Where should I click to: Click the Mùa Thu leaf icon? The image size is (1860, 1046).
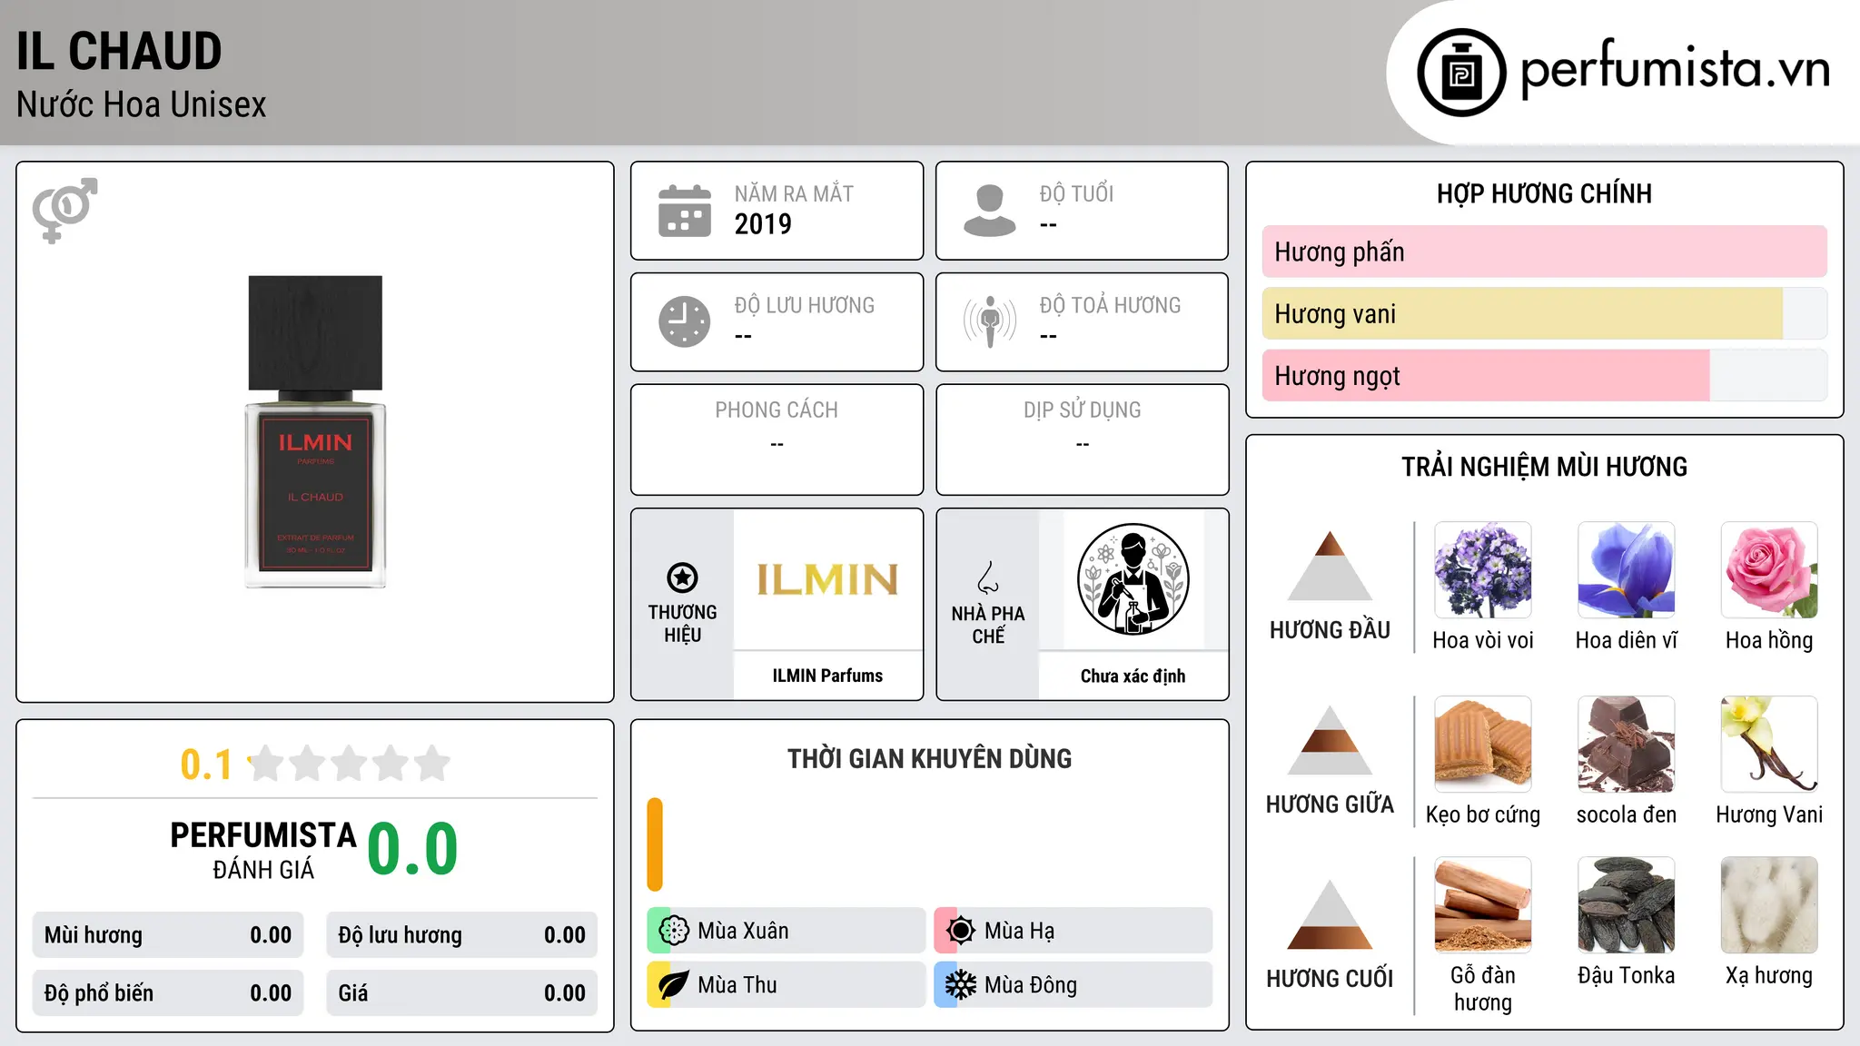click(x=674, y=985)
